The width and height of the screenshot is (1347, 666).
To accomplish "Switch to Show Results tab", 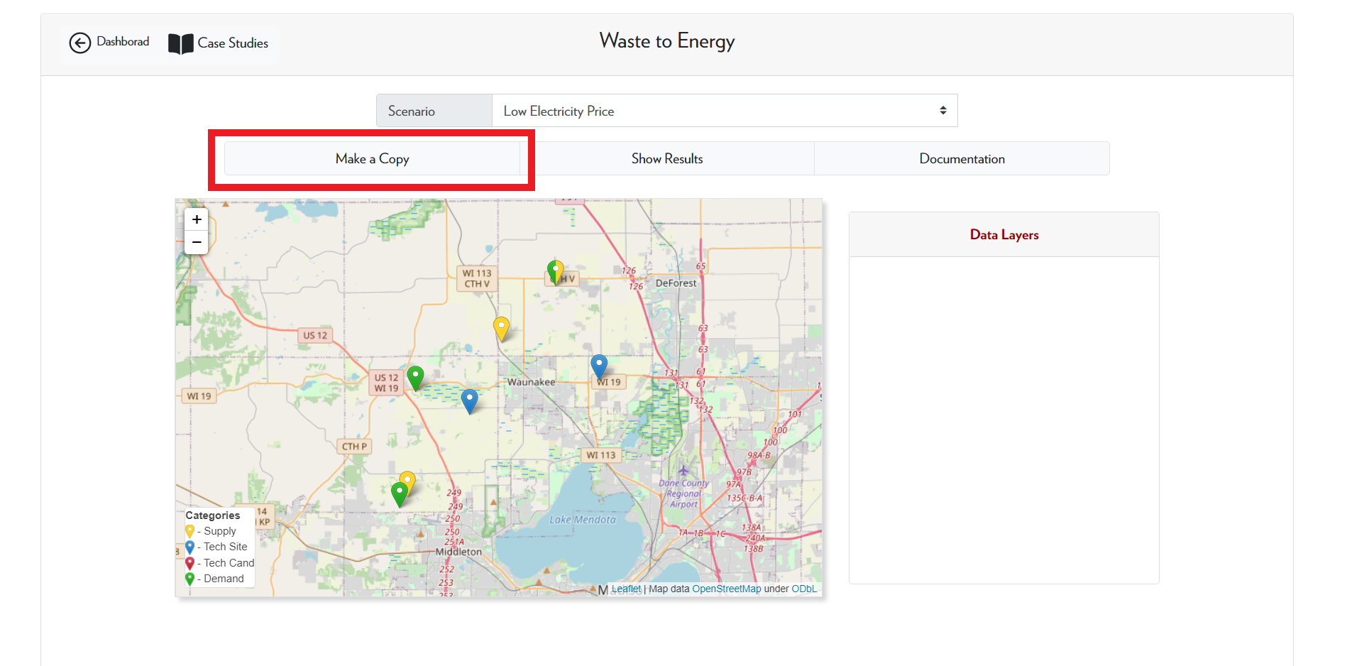I will click(x=667, y=159).
